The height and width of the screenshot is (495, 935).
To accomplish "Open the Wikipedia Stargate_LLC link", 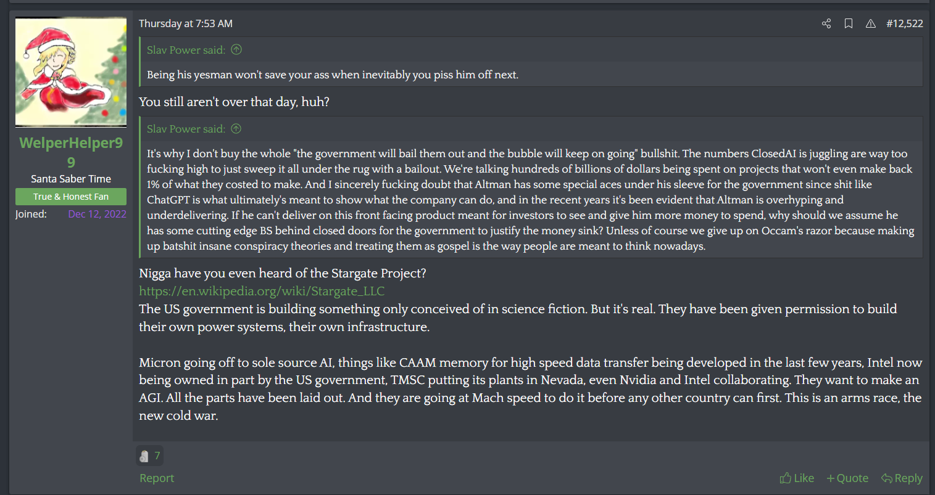I will pos(262,291).
